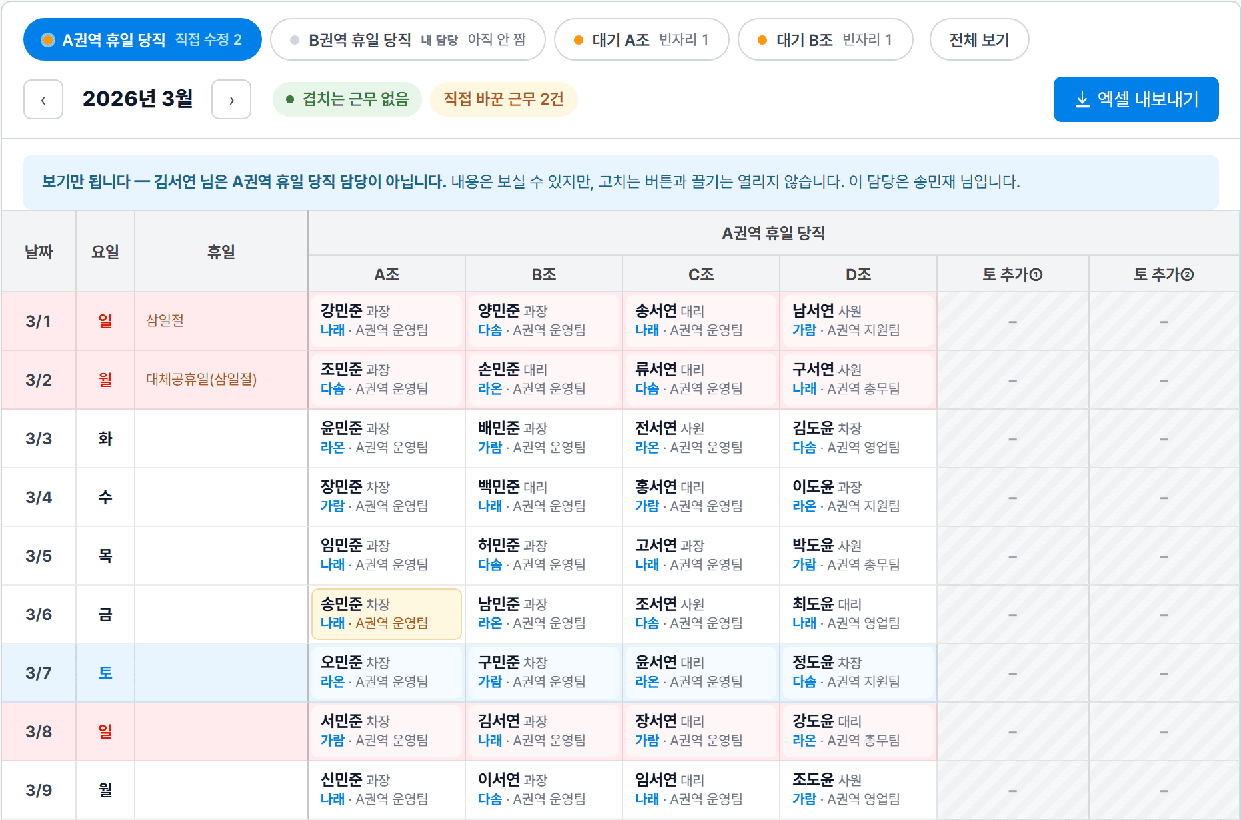Open the B권역 휴일 당직 tab

(x=408, y=39)
